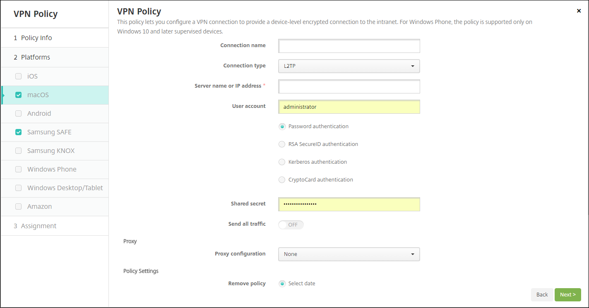Click the Shared secret password field

(x=349, y=204)
